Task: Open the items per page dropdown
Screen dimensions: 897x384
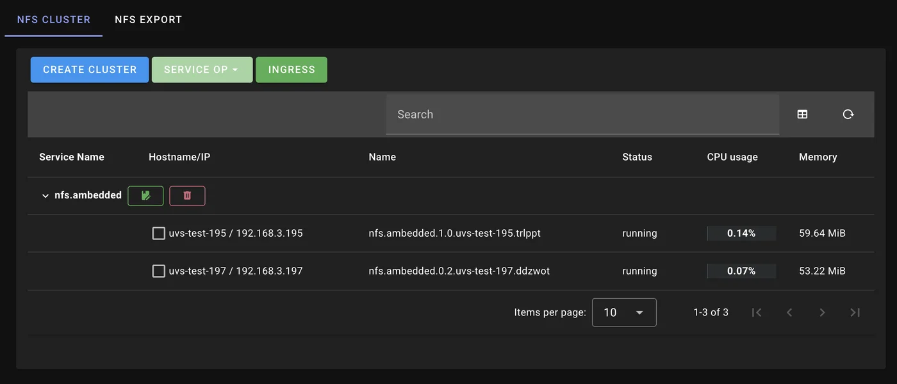Action: click(x=624, y=312)
